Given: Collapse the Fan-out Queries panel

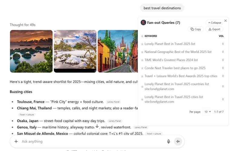Looking at the screenshot, I should [x=215, y=23].
